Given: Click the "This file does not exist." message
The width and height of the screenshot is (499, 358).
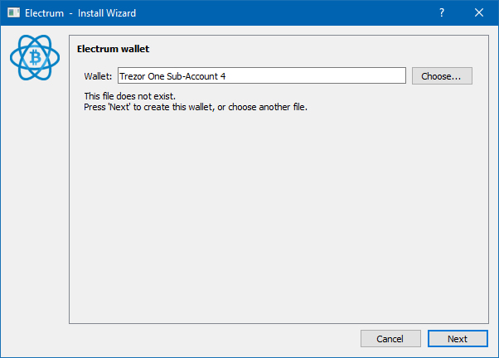Looking at the screenshot, I should click(x=130, y=96).
